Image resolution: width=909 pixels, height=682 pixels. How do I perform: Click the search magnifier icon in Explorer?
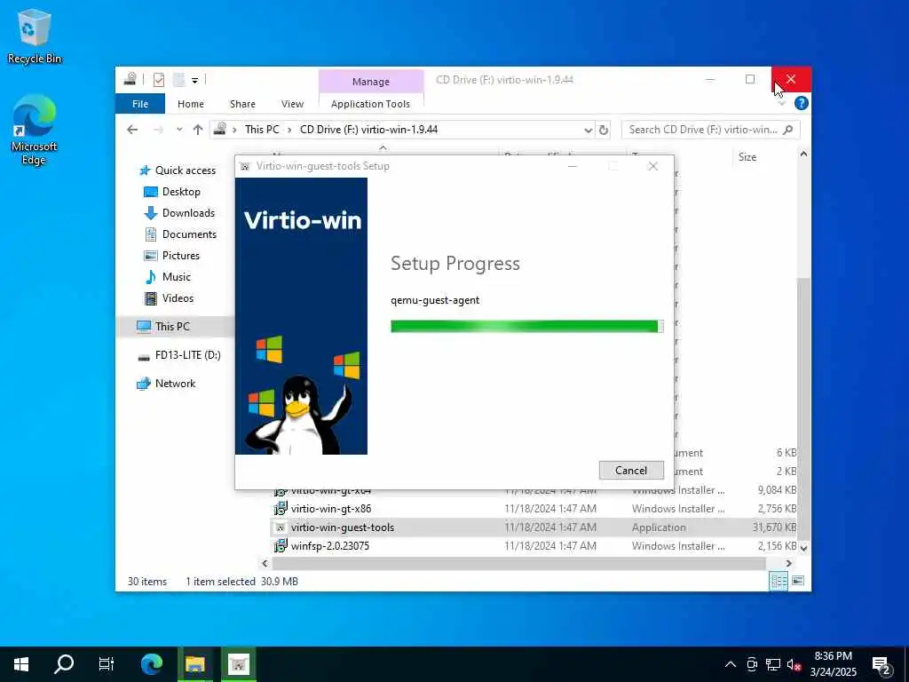point(788,130)
